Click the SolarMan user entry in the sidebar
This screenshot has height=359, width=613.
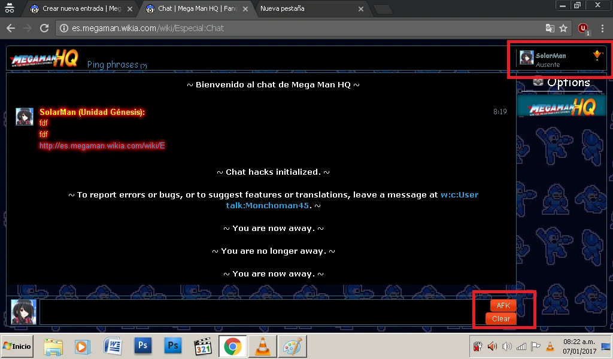click(x=560, y=59)
